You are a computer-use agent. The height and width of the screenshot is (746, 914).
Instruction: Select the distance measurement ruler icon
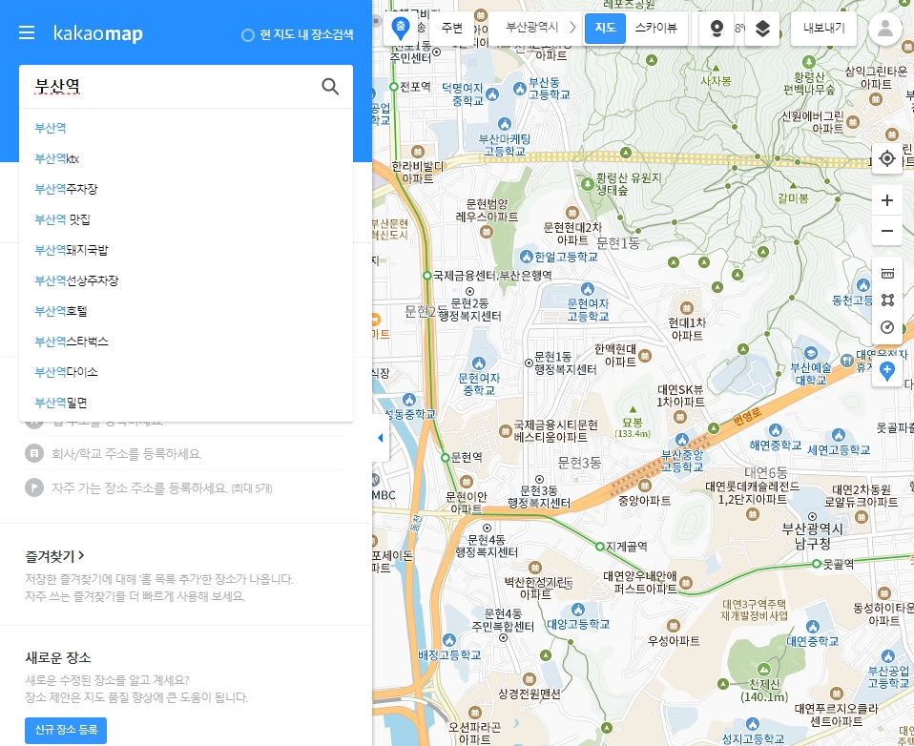[887, 273]
